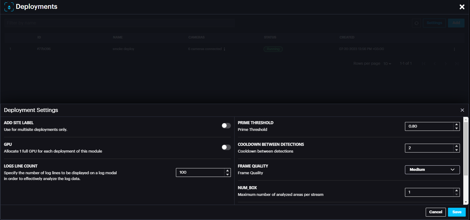The height and width of the screenshot is (220, 470).
Task: Click the Deployments module logo icon
Action: (x=9, y=7)
